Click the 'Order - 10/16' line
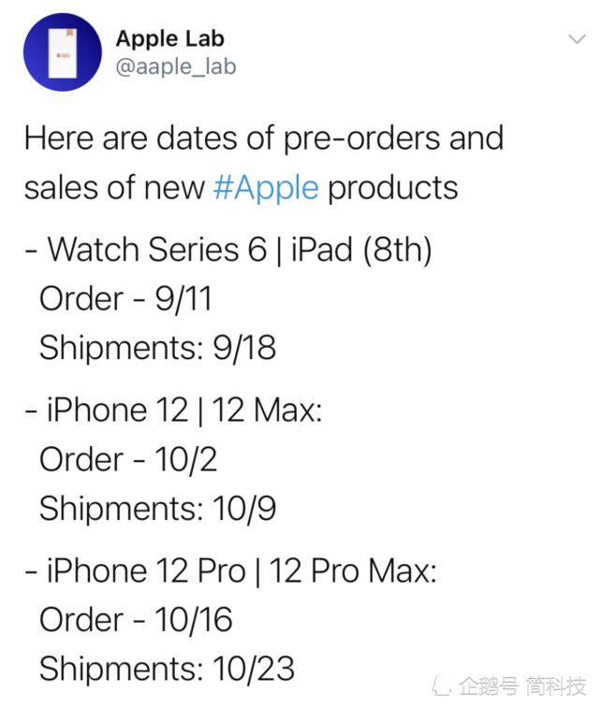This screenshot has width=600, height=707. [x=136, y=619]
